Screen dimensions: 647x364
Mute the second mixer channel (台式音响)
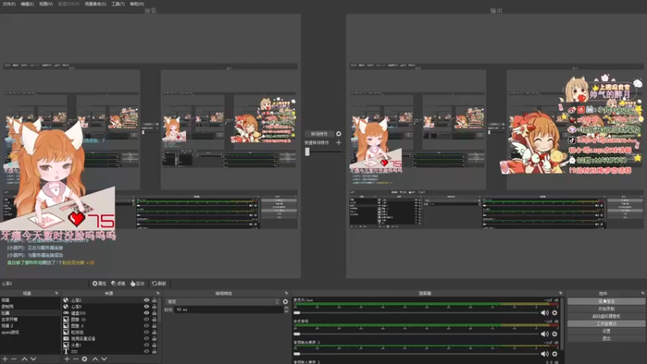coord(544,334)
